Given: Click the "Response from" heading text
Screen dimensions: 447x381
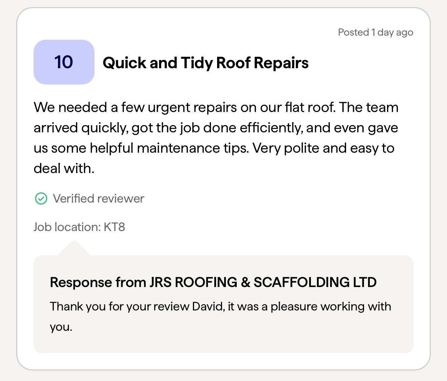Looking at the screenshot, I should (x=98, y=282).
